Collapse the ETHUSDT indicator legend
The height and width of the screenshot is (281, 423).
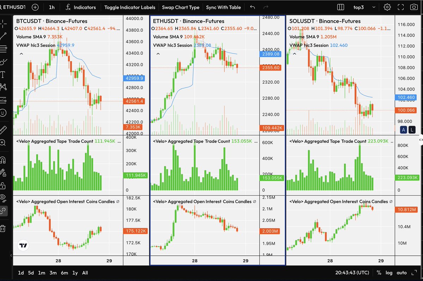click(x=158, y=54)
